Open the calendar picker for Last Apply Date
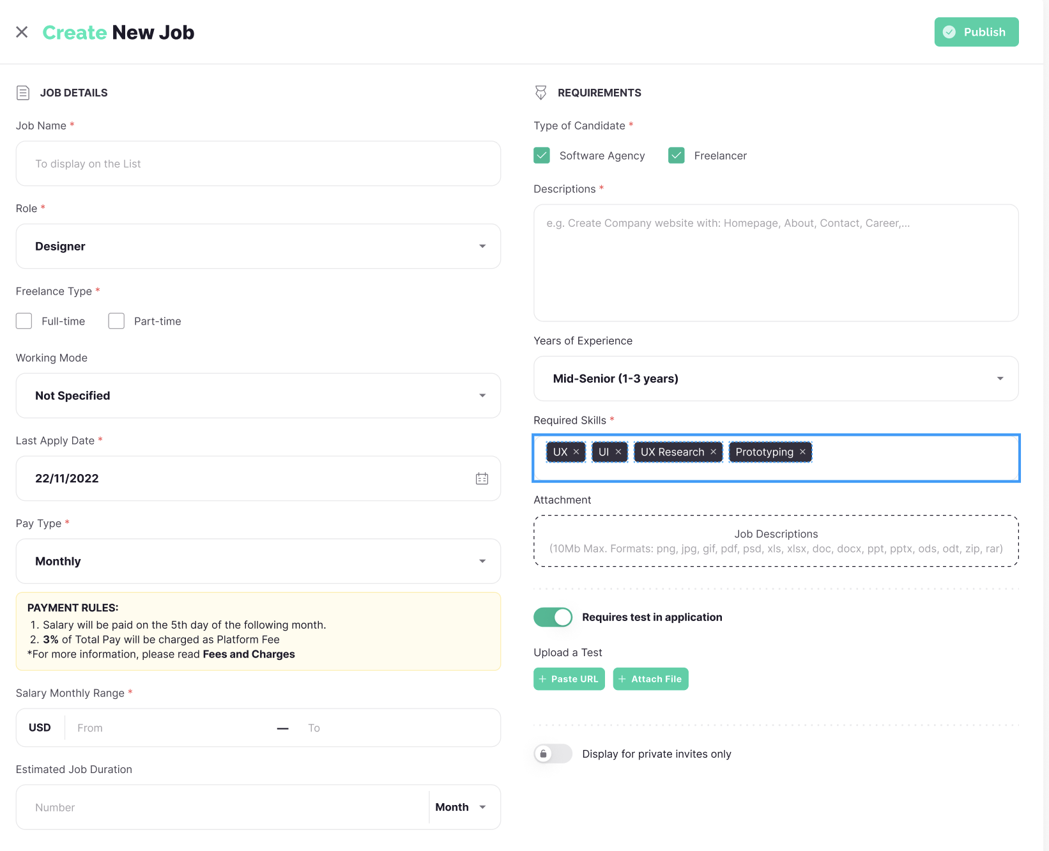 (482, 479)
